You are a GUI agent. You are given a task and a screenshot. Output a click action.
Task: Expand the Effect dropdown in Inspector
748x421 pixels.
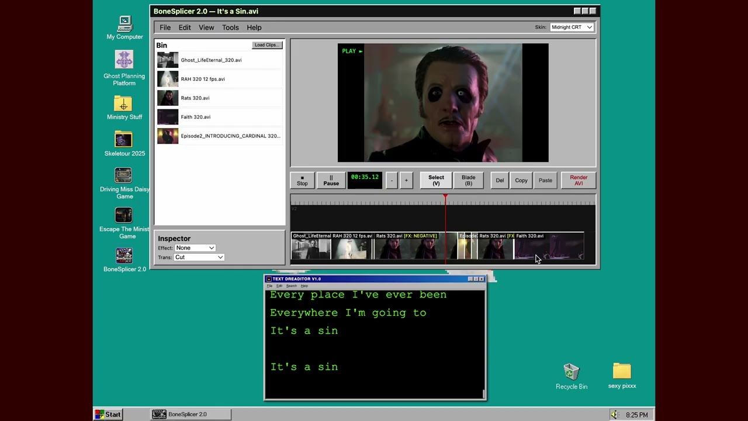tap(195, 248)
